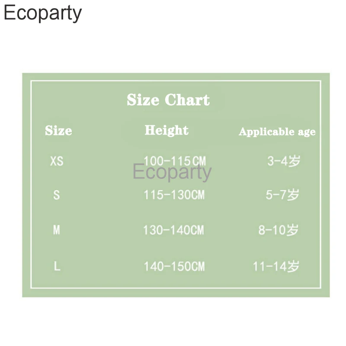Pick the M size label
Screen dimensions: 346x346
57,230
